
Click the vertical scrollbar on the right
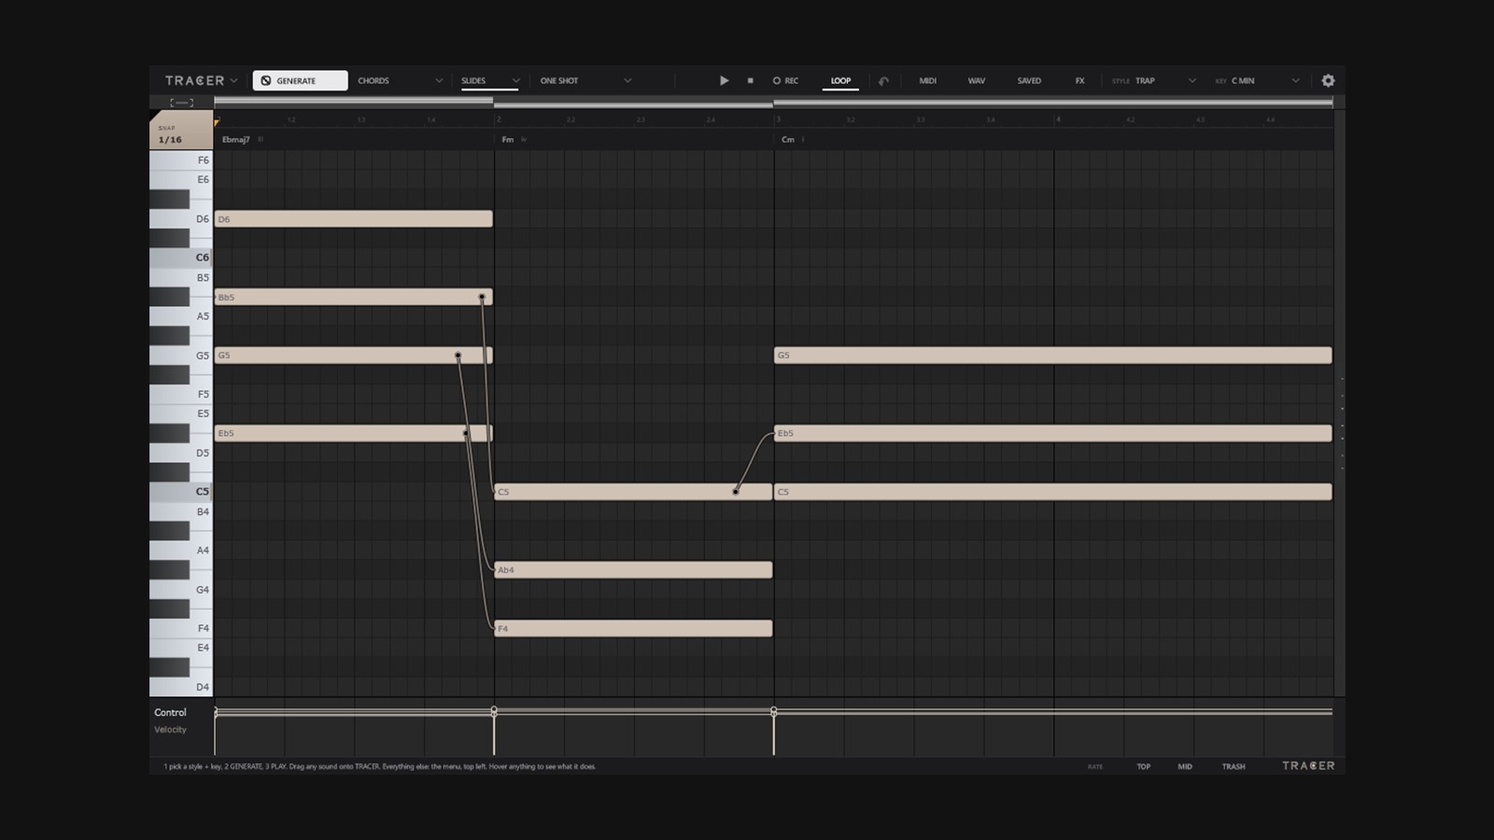coord(1340,403)
